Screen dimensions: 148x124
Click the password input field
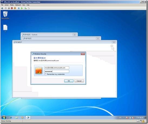click(x=57, y=71)
